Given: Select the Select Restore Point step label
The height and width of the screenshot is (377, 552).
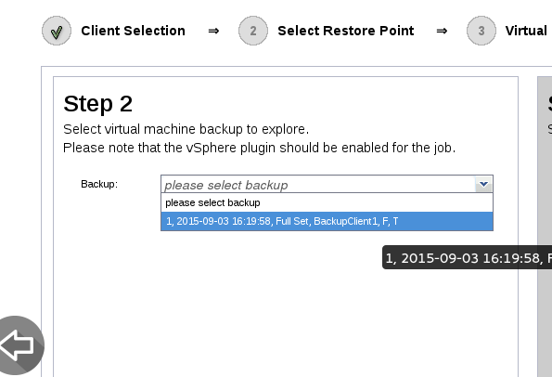Looking at the screenshot, I should (x=346, y=31).
